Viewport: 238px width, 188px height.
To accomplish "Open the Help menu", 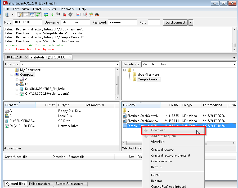I will click(x=82, y=9).
